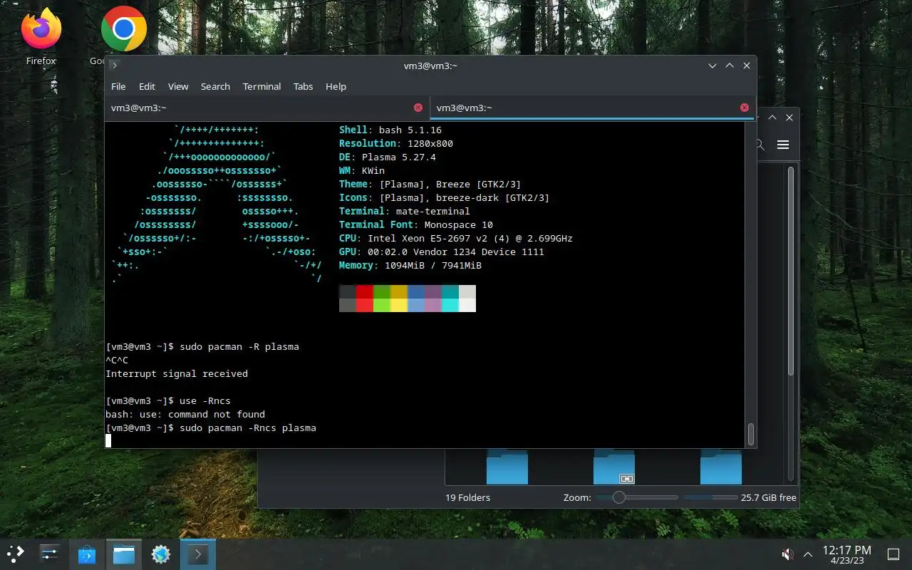Viewport: 912px width, 570px height.
Task: Click the 'Memory: 1094MiB / 7941MiB' line
Action: 410,265
